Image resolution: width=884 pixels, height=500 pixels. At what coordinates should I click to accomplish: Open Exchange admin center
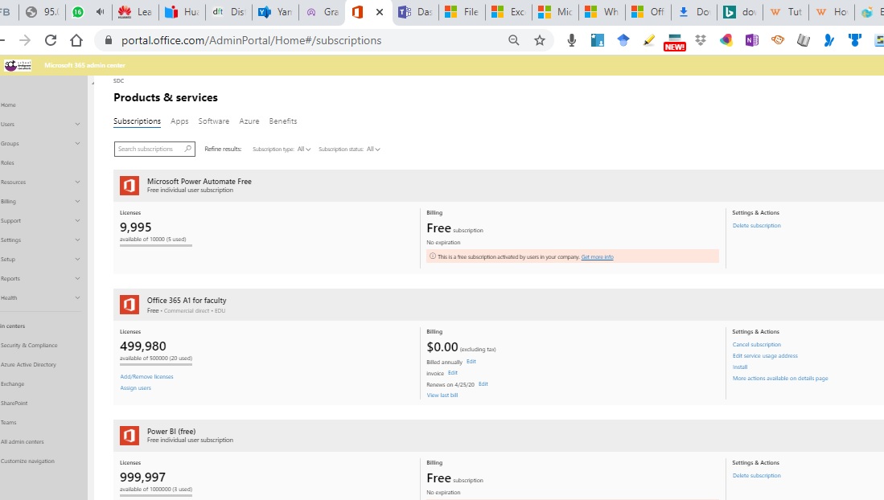click(x=12, y=384)
